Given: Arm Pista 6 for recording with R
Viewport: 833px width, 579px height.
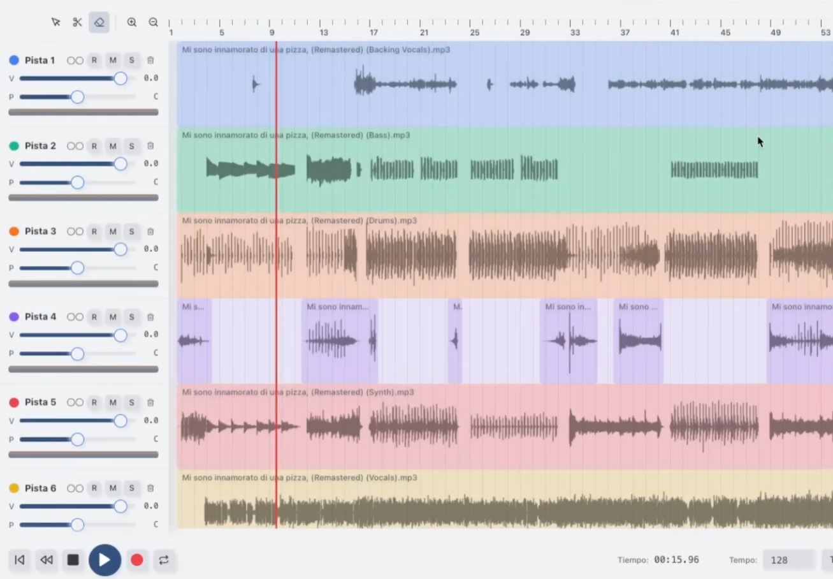Looking at the screenshot, I should 94,488.
